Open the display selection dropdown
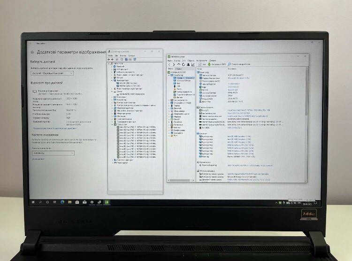The image size is (352, 261). 53,73
